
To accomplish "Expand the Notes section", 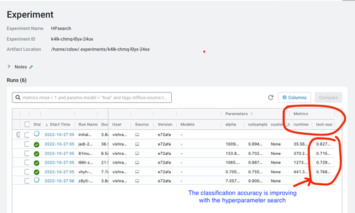I will (9, 66).
